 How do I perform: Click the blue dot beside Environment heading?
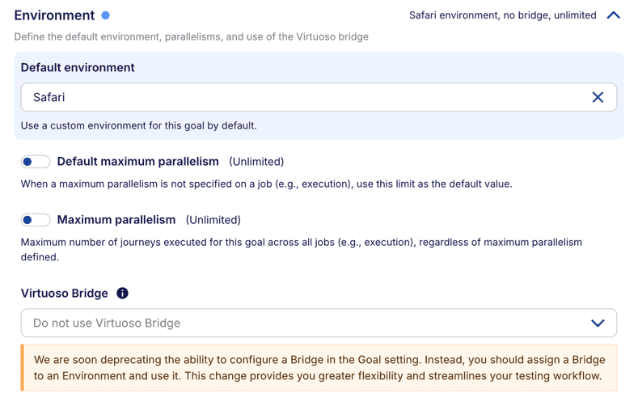(106, 15)
